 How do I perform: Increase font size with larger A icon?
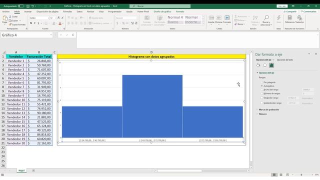tap(59, 18)
